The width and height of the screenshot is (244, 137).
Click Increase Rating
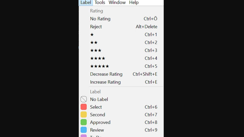click(x=105, y=82)
